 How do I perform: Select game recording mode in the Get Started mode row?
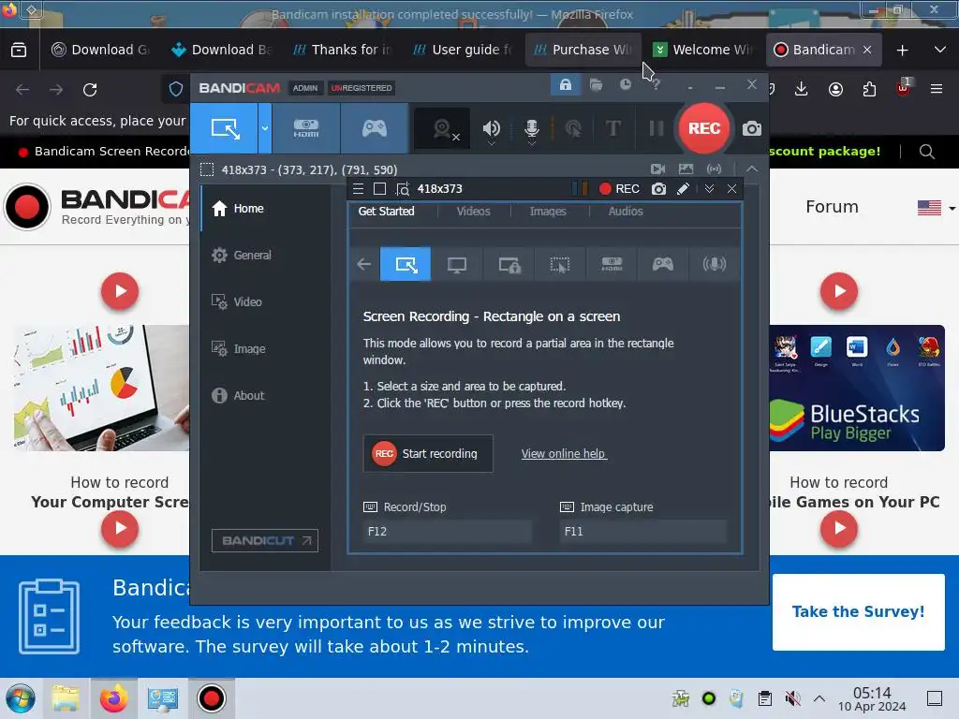click(662, 264)
